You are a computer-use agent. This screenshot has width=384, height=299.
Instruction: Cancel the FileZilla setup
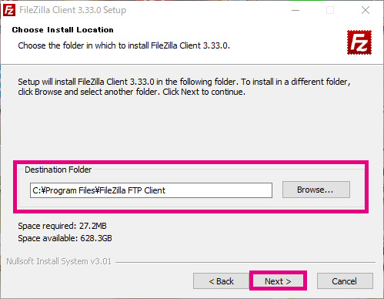pos(345,281)
